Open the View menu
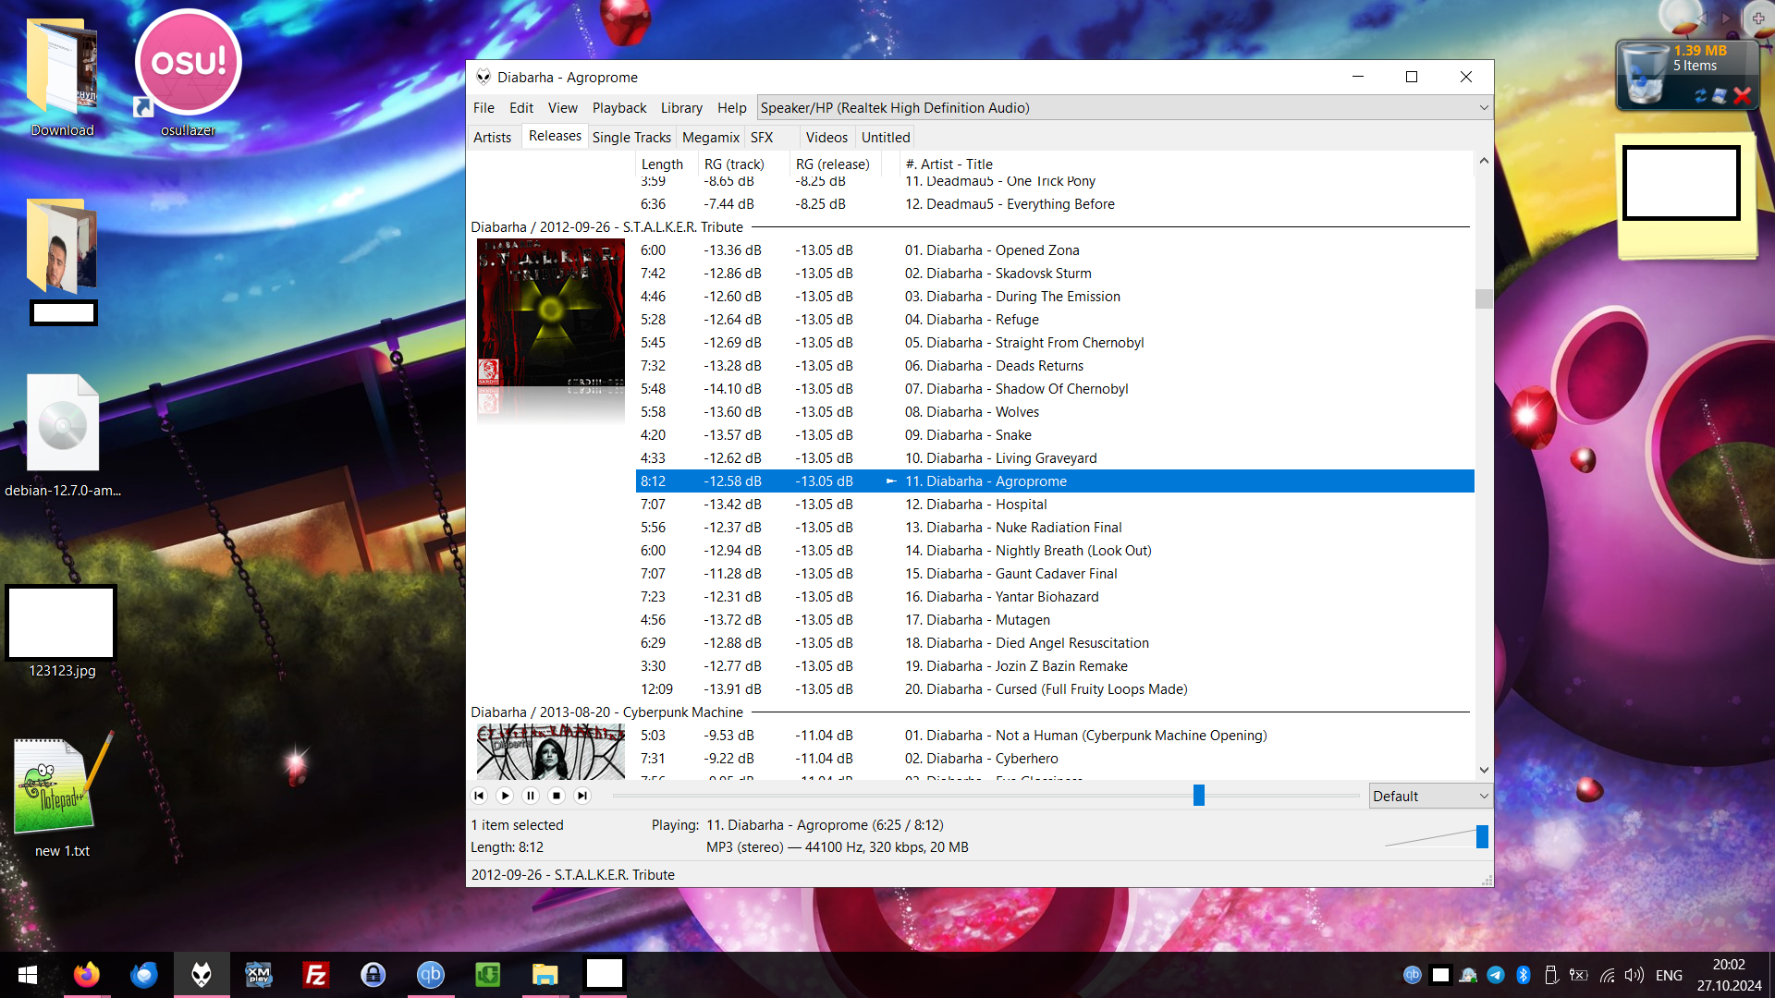The height and width of the screenshot is (998, 1775). tap(562, 108)
